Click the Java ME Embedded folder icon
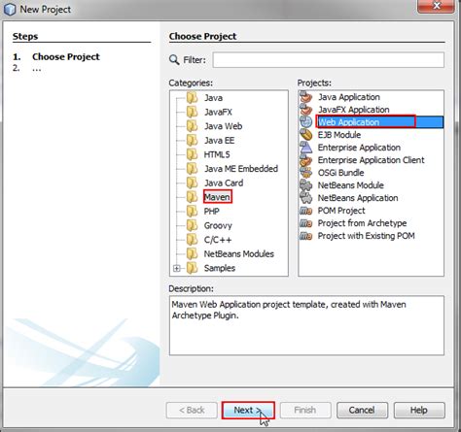 [x=193, y=169]
